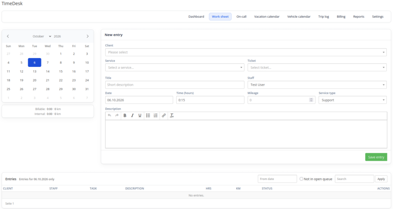Undo last edit in description toolbar

click(x=110, y=115)
